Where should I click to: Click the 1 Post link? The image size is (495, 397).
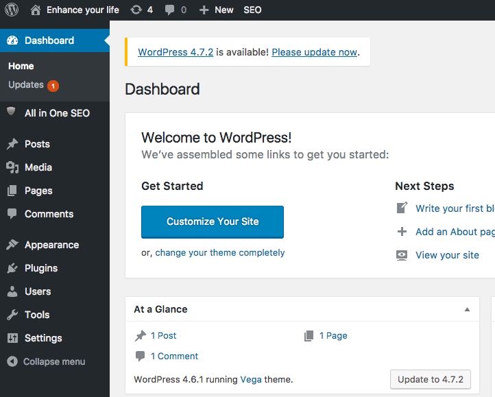(164, 336)
